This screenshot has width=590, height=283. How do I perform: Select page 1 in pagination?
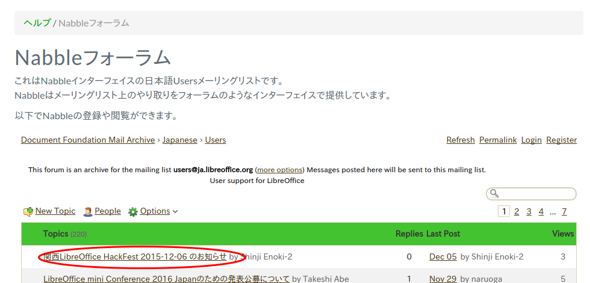click(x=504, y=211)
